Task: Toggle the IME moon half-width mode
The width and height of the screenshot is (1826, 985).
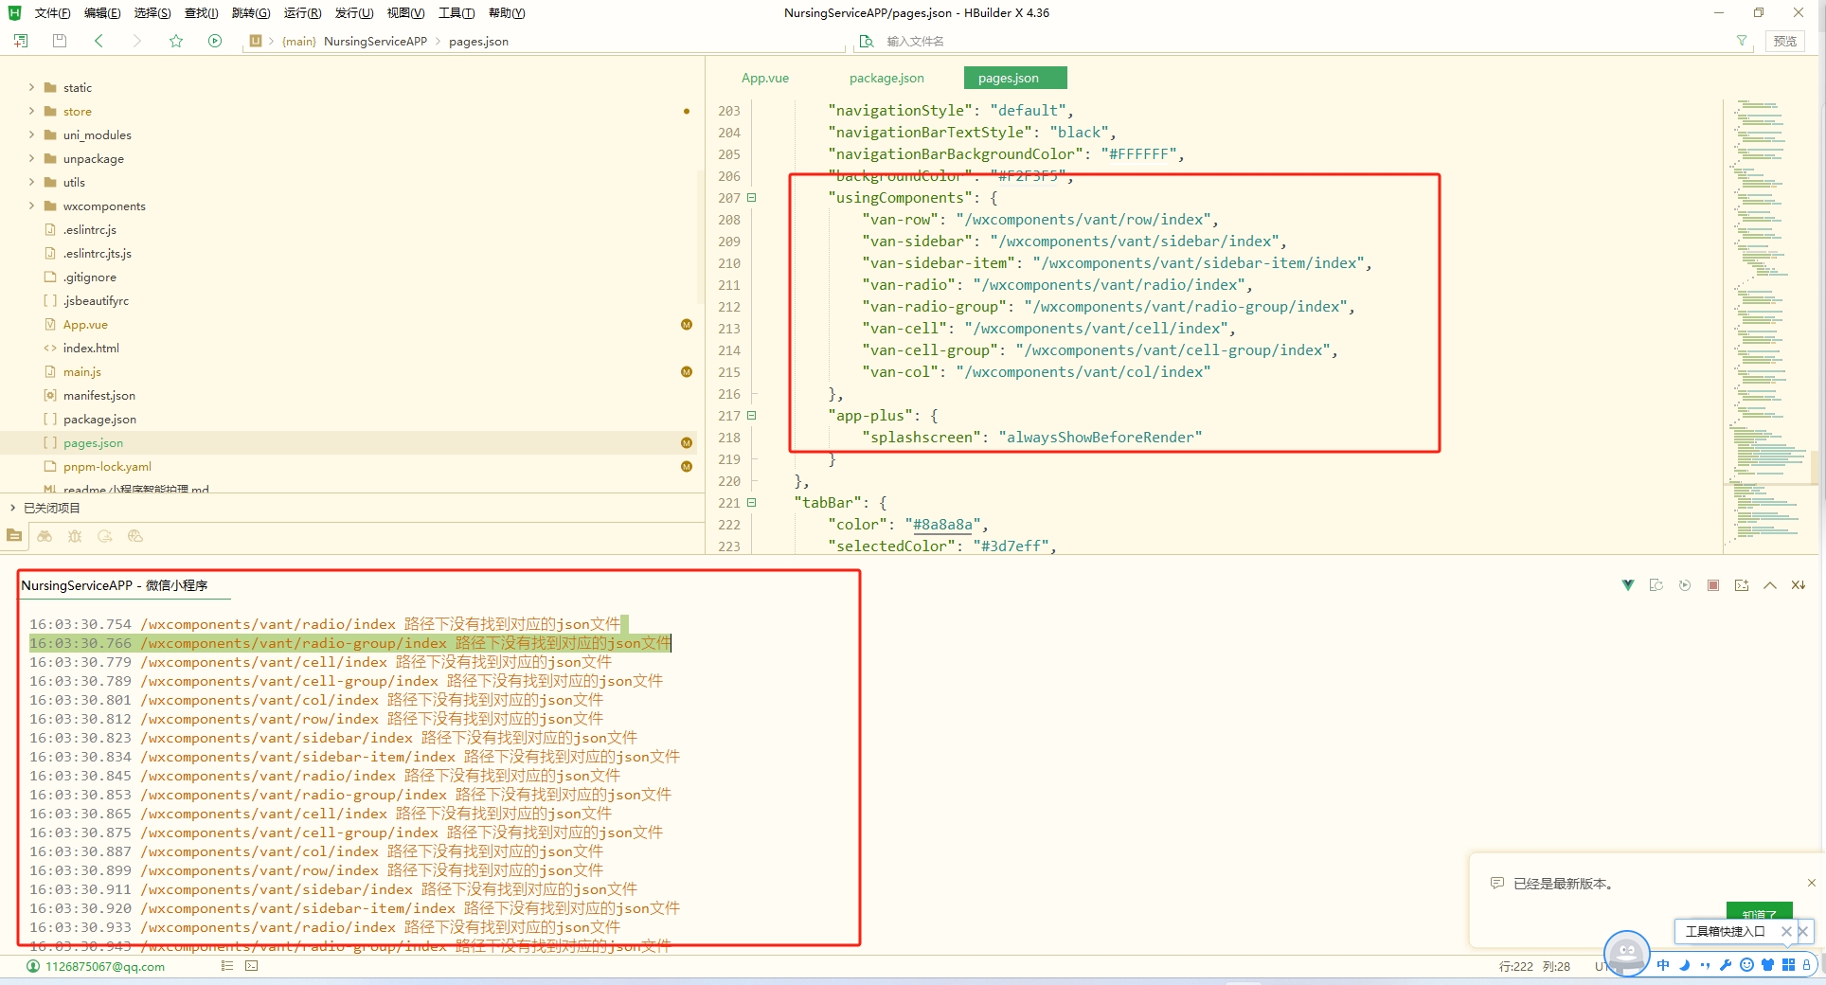Action: pos(1684,965)
